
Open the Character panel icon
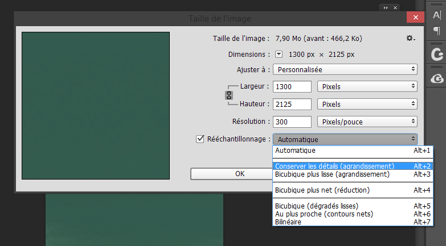point(437,15)
